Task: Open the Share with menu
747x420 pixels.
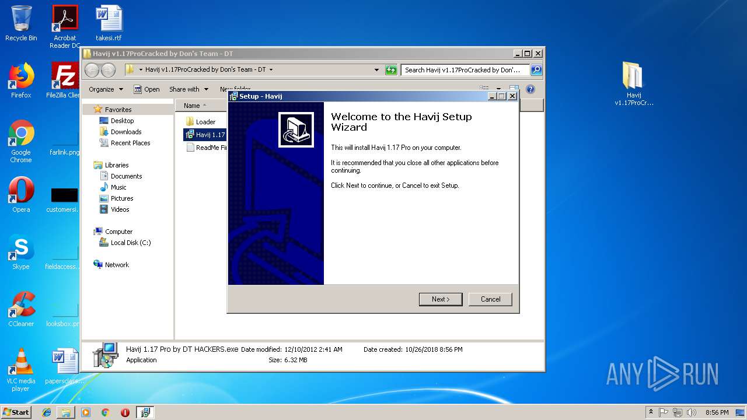Action: (189, 89)
